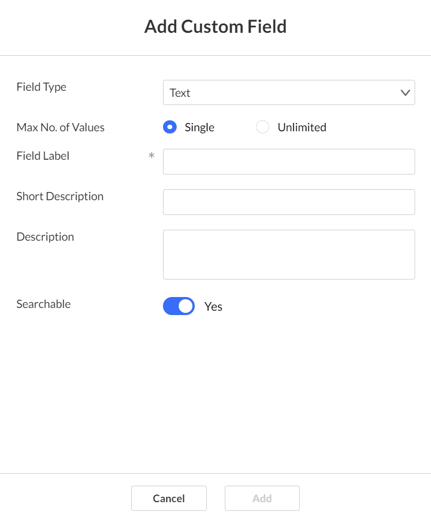431x518 pixels.
Task: Click inside the Description text area
Action: (289, 254)
